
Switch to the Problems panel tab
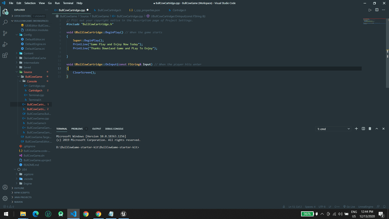click(x=77, y=129)
